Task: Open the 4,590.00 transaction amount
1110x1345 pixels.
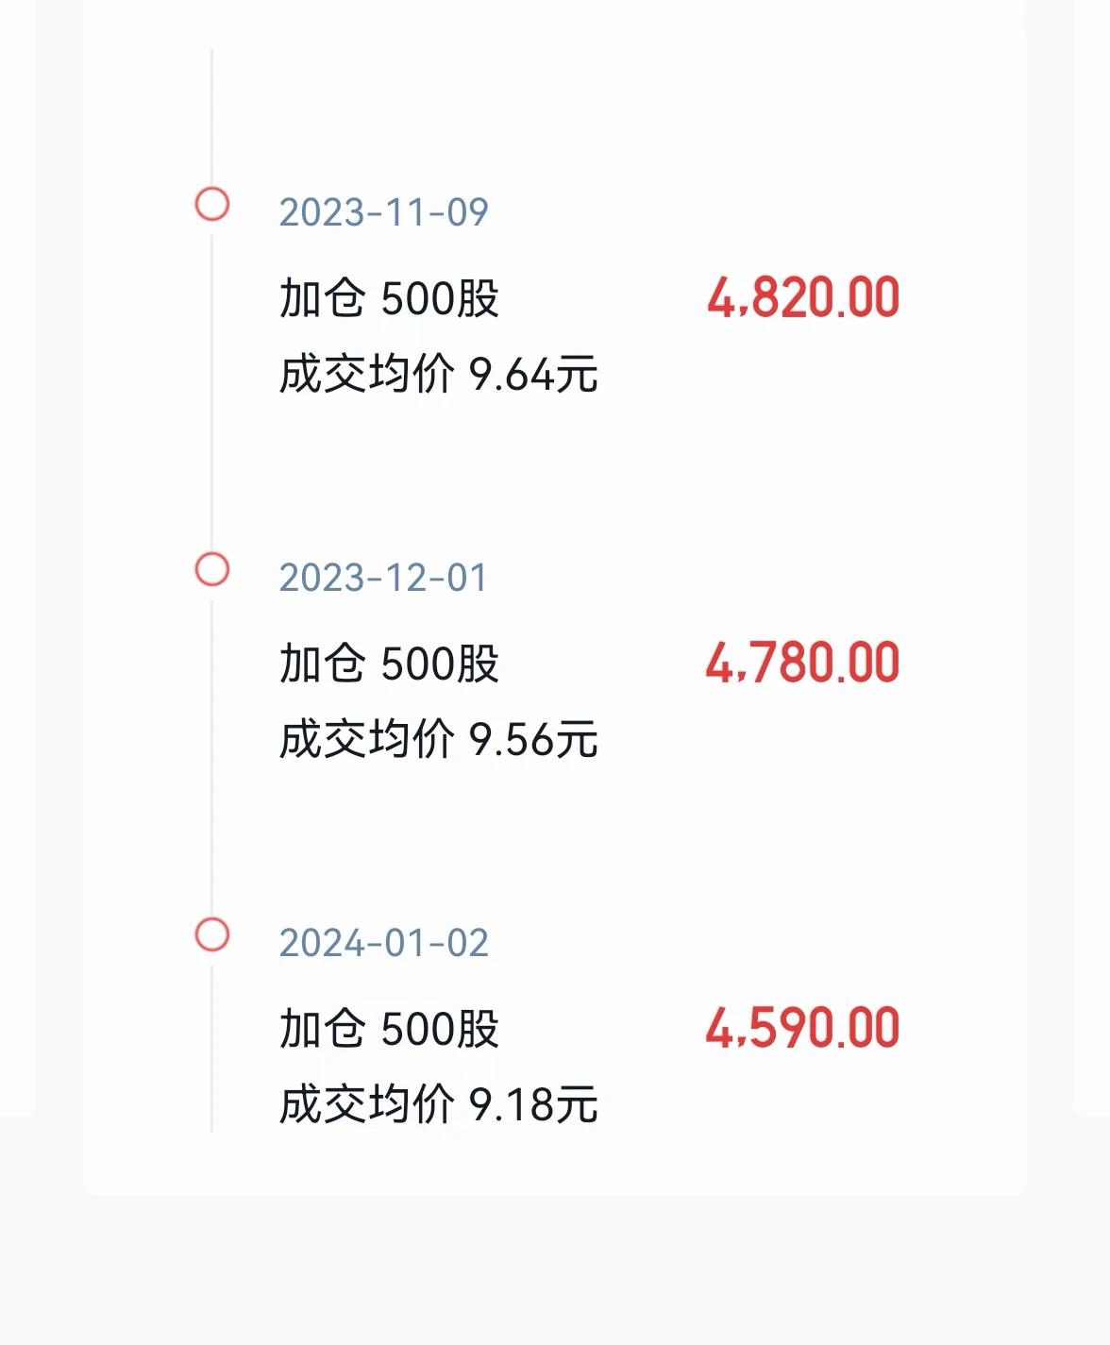Action: pos(802,1028)
